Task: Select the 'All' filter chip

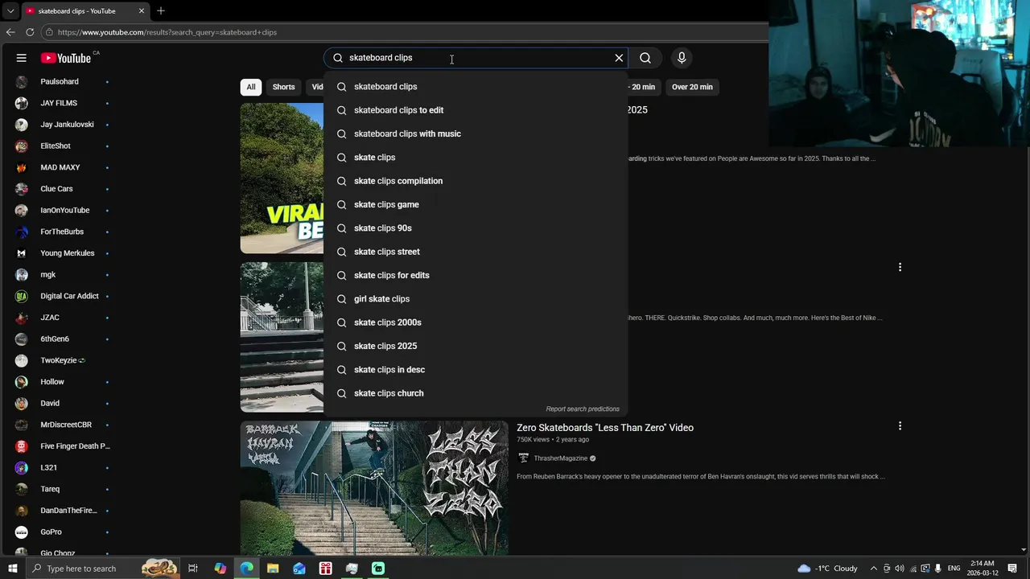Action: 251,87
